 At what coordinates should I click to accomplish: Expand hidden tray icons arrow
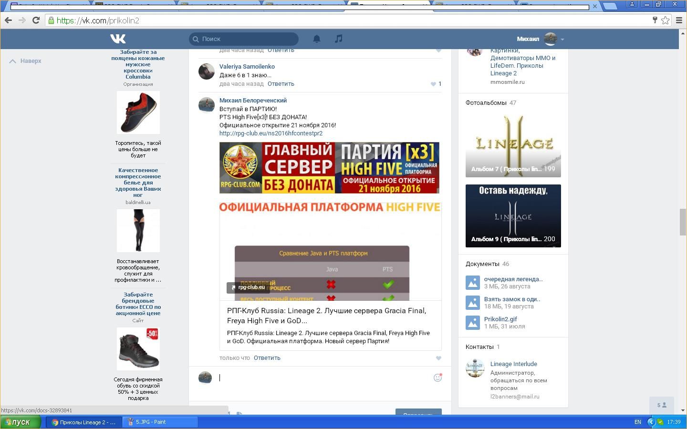coord(651,422)
